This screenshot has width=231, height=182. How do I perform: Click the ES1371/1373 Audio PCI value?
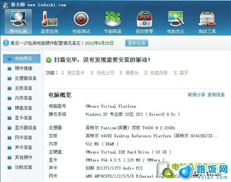[114, 168]
